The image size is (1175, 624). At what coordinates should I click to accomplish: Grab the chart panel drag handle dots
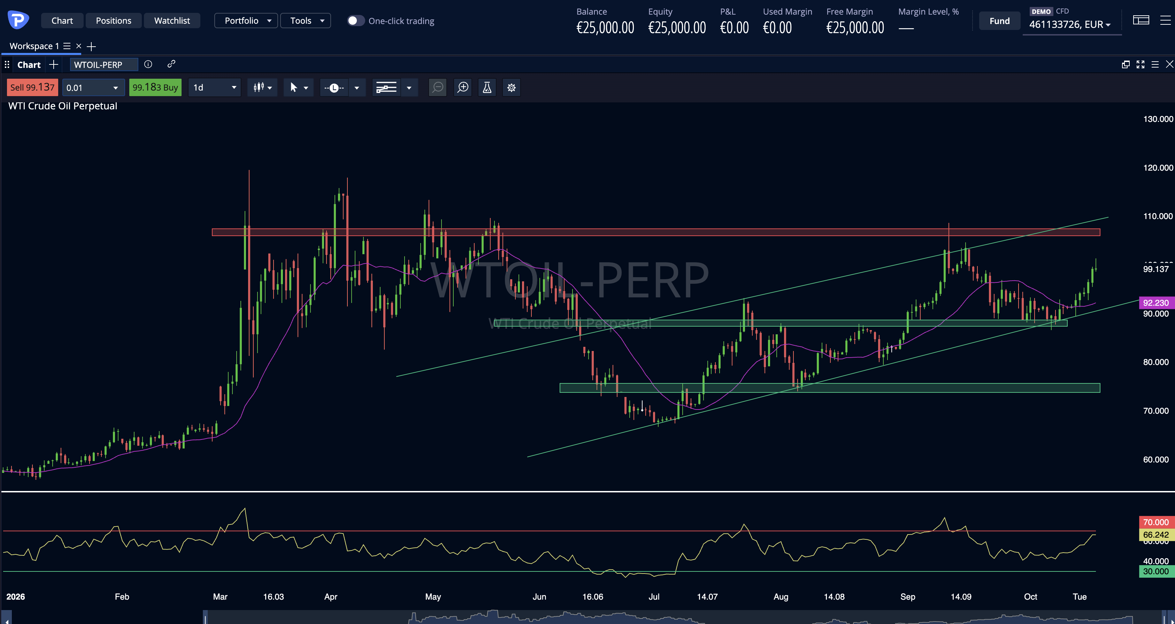click(x=7, y=65)
